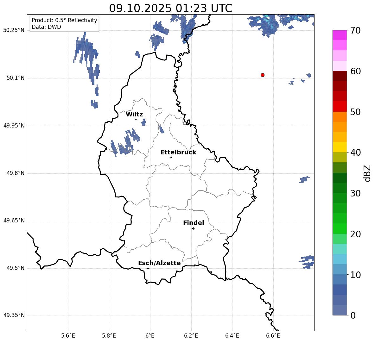This screenshot has width=375, height=342.
Task: Click the Product: 0.5° Reflectivity text
Action: click(x=64, y=20)
